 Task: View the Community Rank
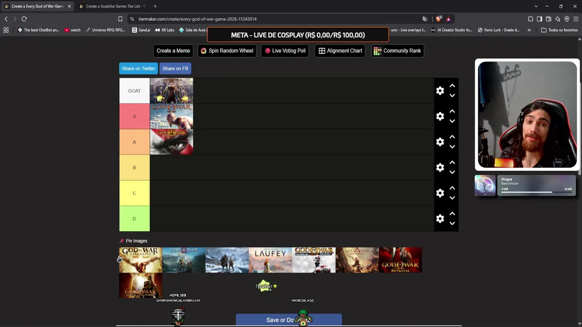point(397,51)
